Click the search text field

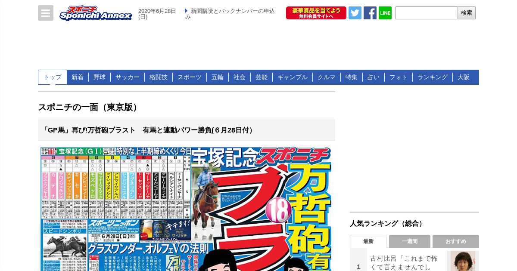427,13
